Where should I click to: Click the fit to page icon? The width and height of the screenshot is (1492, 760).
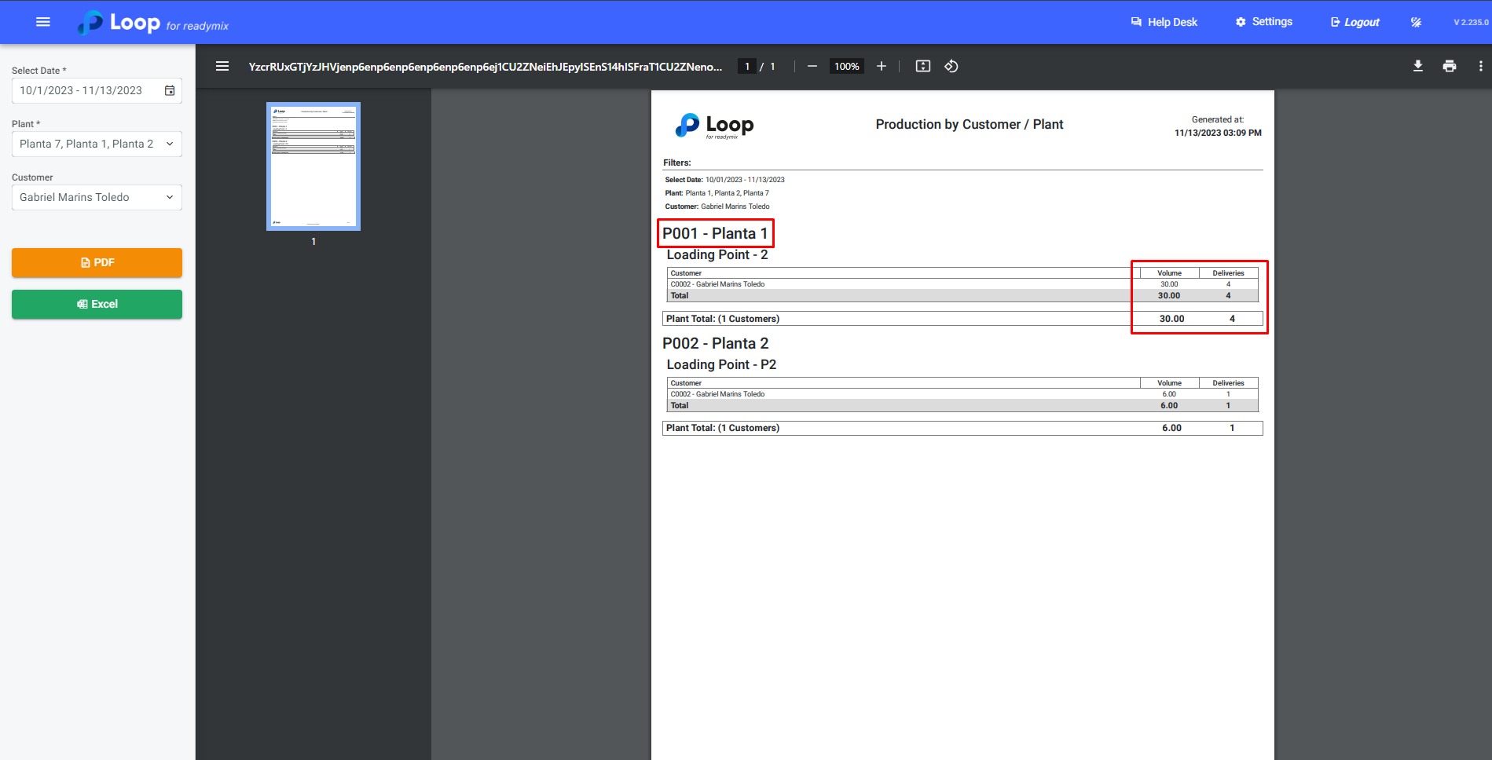click(923, 67)
